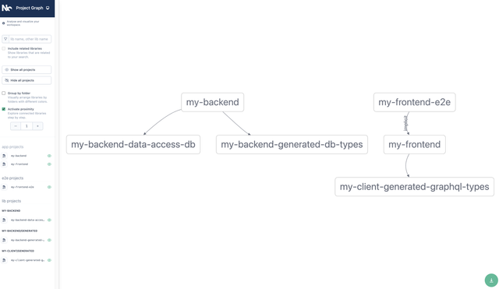Decrease proximity step with minus button
The width and height of the screenshot is (499, 289).
coord(16,126)
